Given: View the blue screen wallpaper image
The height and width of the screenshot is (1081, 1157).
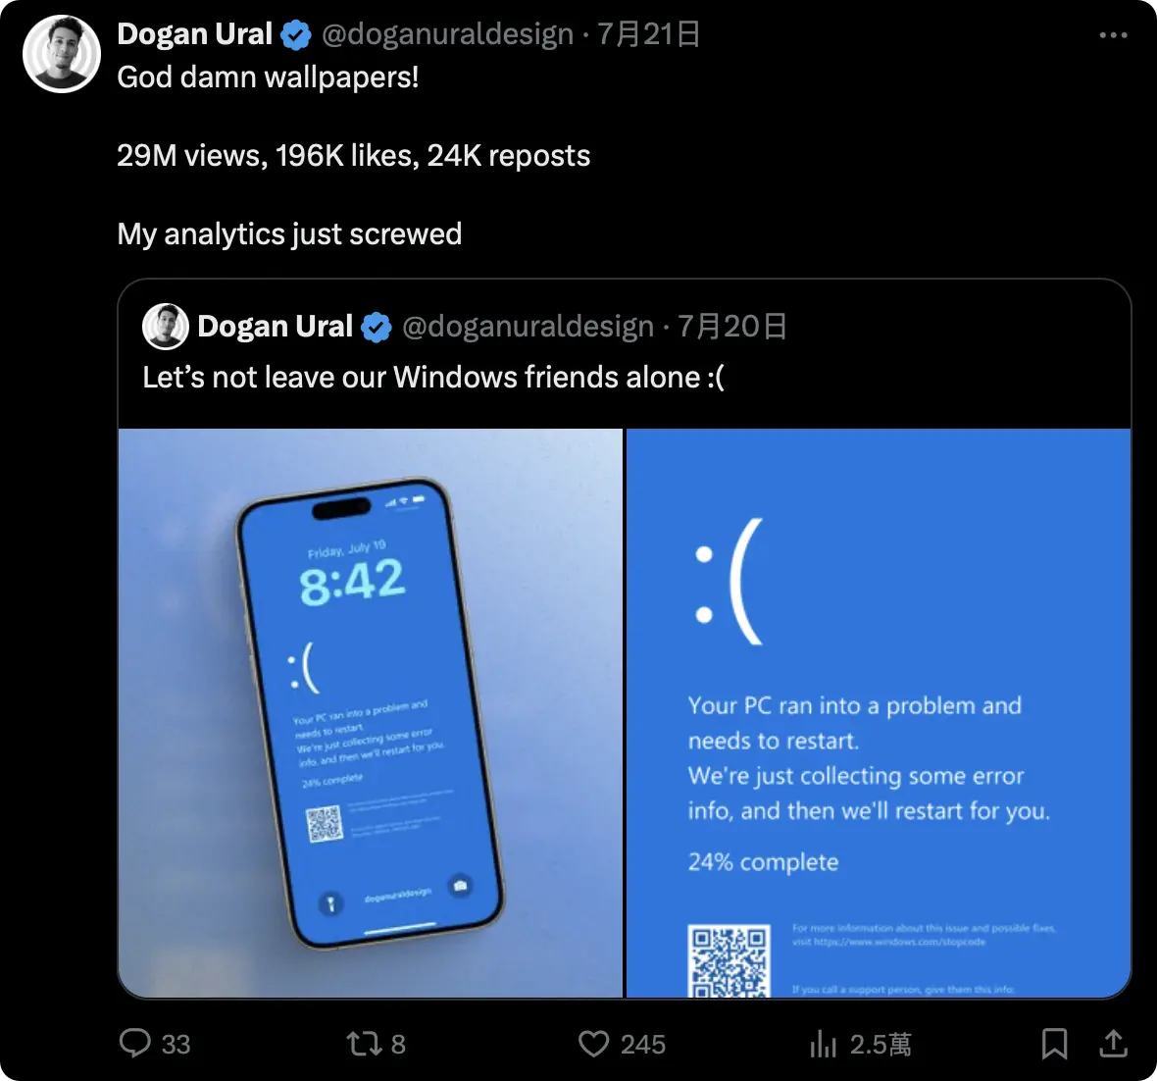Looking at the screenshot, I should click(x=879, y=712).
